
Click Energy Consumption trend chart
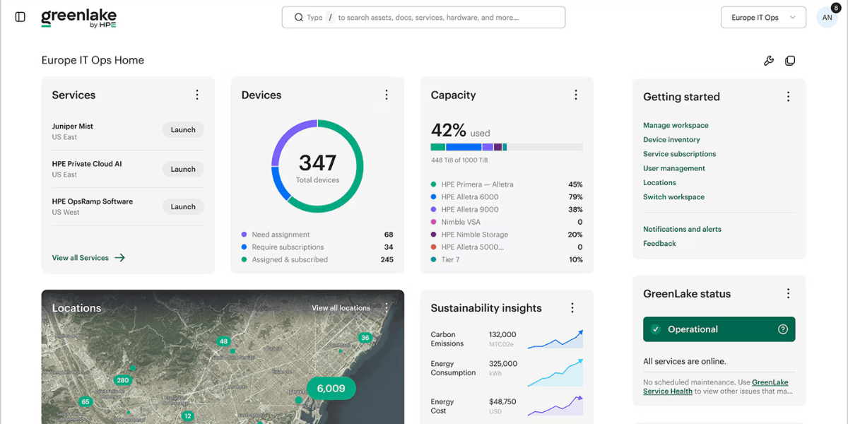pos(555,372)
